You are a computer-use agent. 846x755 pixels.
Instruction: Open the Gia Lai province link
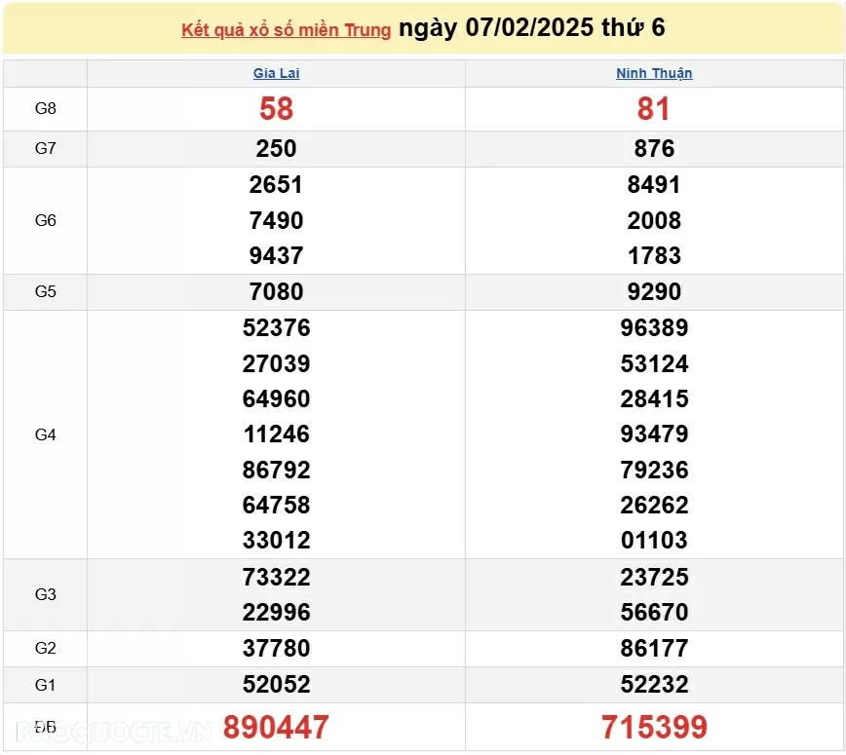(276, 73)
